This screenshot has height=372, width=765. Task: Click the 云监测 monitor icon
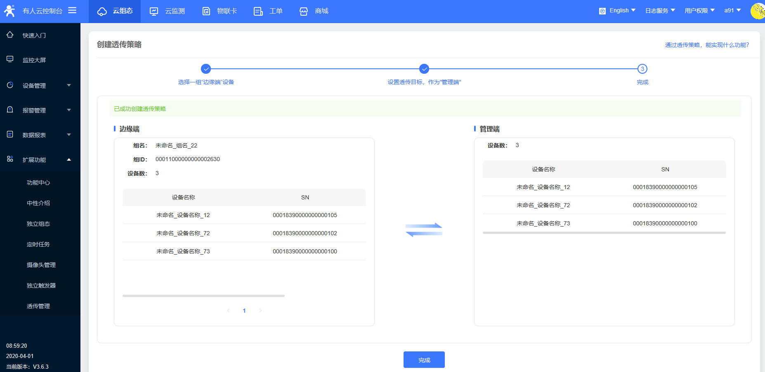click(x=154, y=11)
